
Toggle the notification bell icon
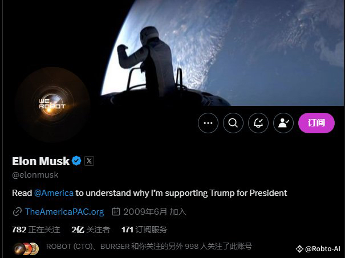point(258,123)
